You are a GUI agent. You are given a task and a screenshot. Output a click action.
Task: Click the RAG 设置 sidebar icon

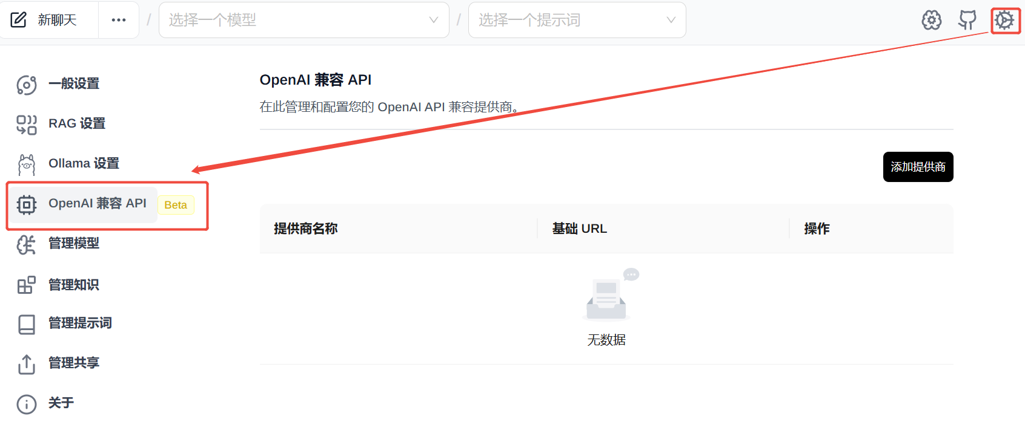(27, 124)
